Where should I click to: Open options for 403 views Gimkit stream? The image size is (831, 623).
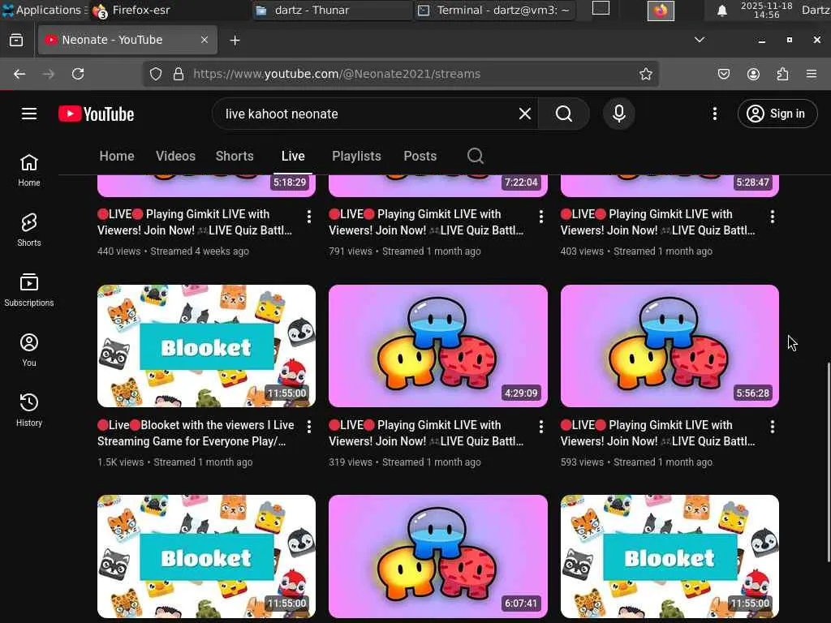tap(773, 216)
